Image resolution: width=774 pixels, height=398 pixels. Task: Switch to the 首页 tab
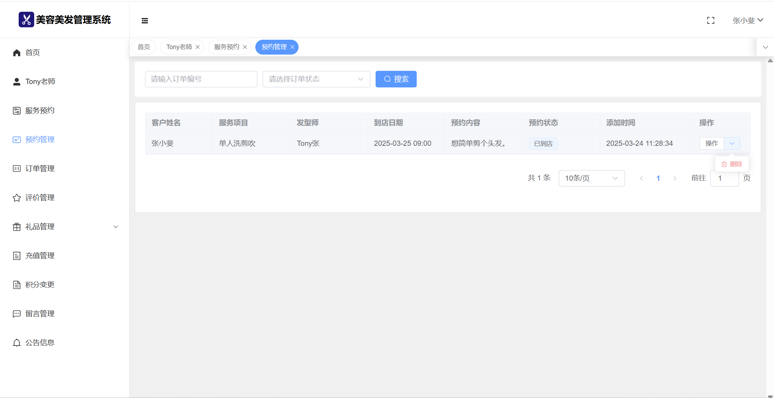pos(144,47)
